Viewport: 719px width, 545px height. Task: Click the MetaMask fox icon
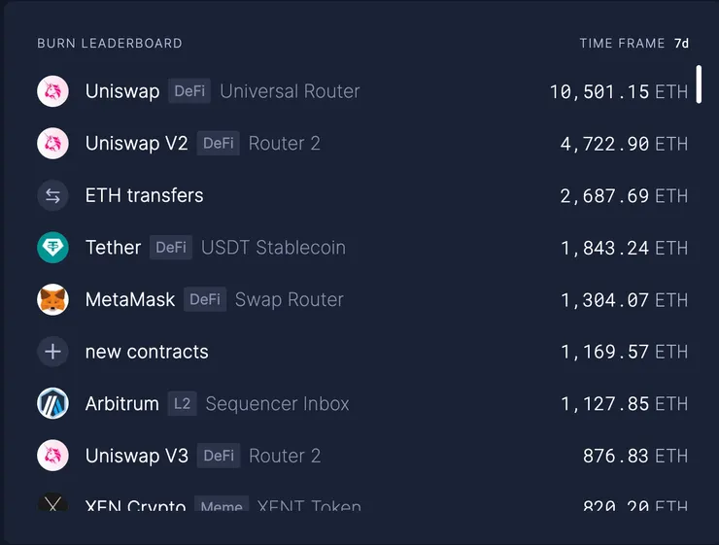pyautogui.click(x=52, y=299)
